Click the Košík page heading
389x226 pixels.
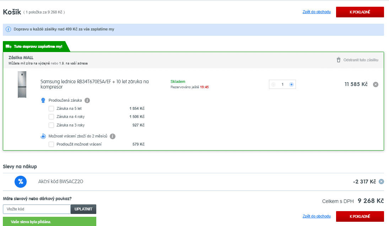pyautogui.click(x=12, y=12)
